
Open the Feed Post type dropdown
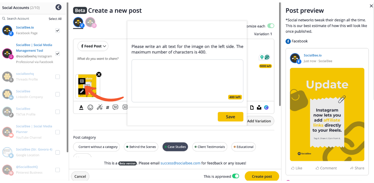click(x=93, y=46)
